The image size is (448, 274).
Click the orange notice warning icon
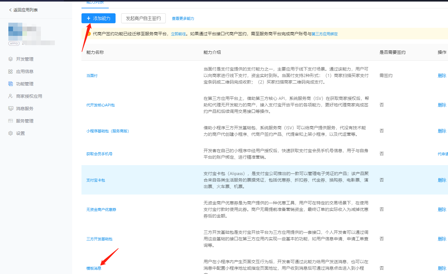(x=89, y=34)
